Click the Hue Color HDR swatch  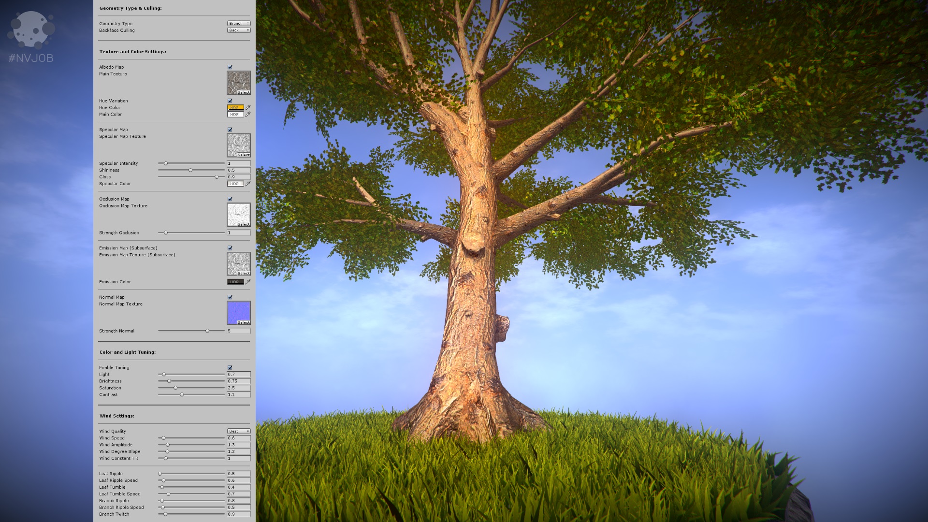(235, 108)
